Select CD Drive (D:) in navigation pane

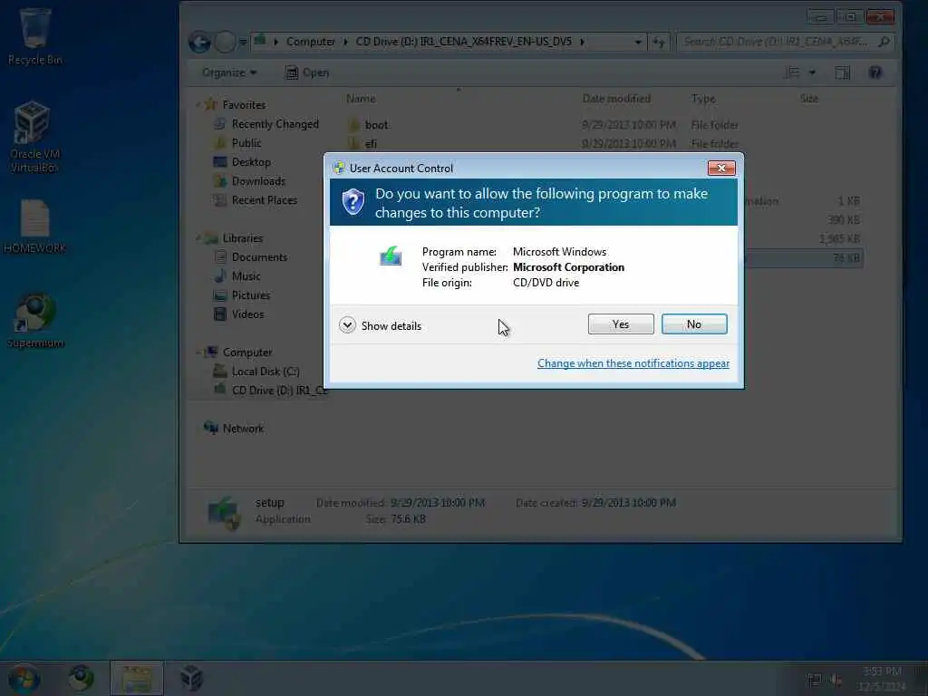(x=277, y=390)
